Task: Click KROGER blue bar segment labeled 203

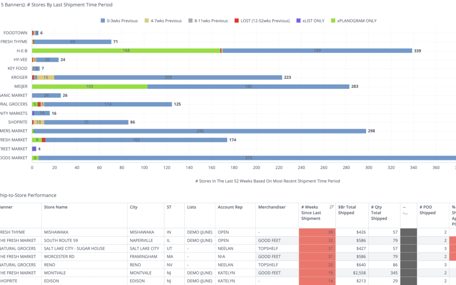Action: (168, 77)
